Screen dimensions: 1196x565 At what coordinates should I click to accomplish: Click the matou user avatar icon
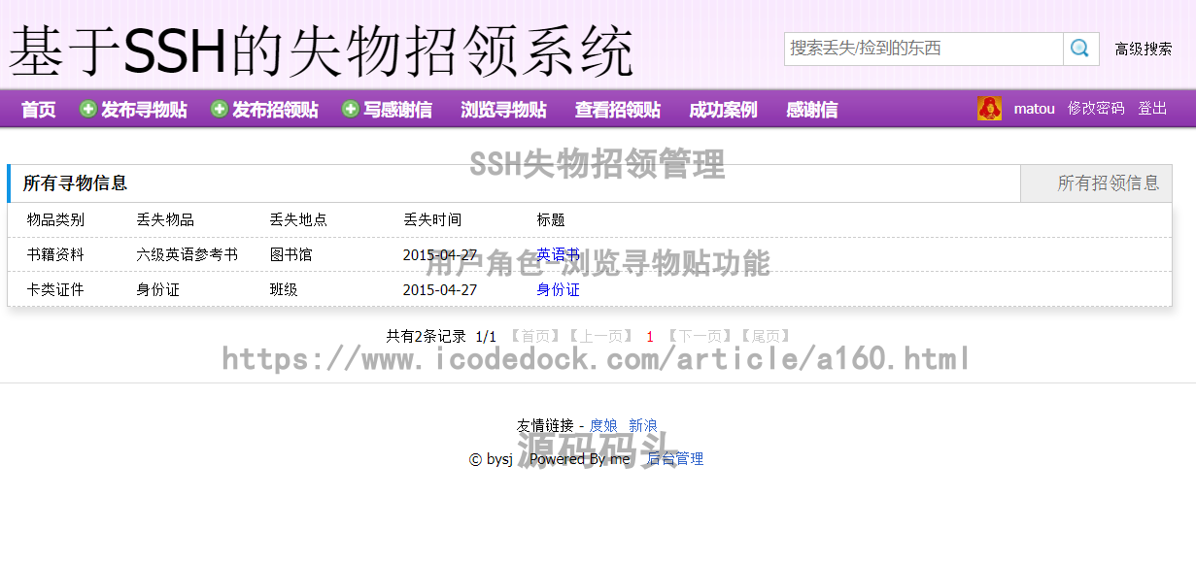990,108
